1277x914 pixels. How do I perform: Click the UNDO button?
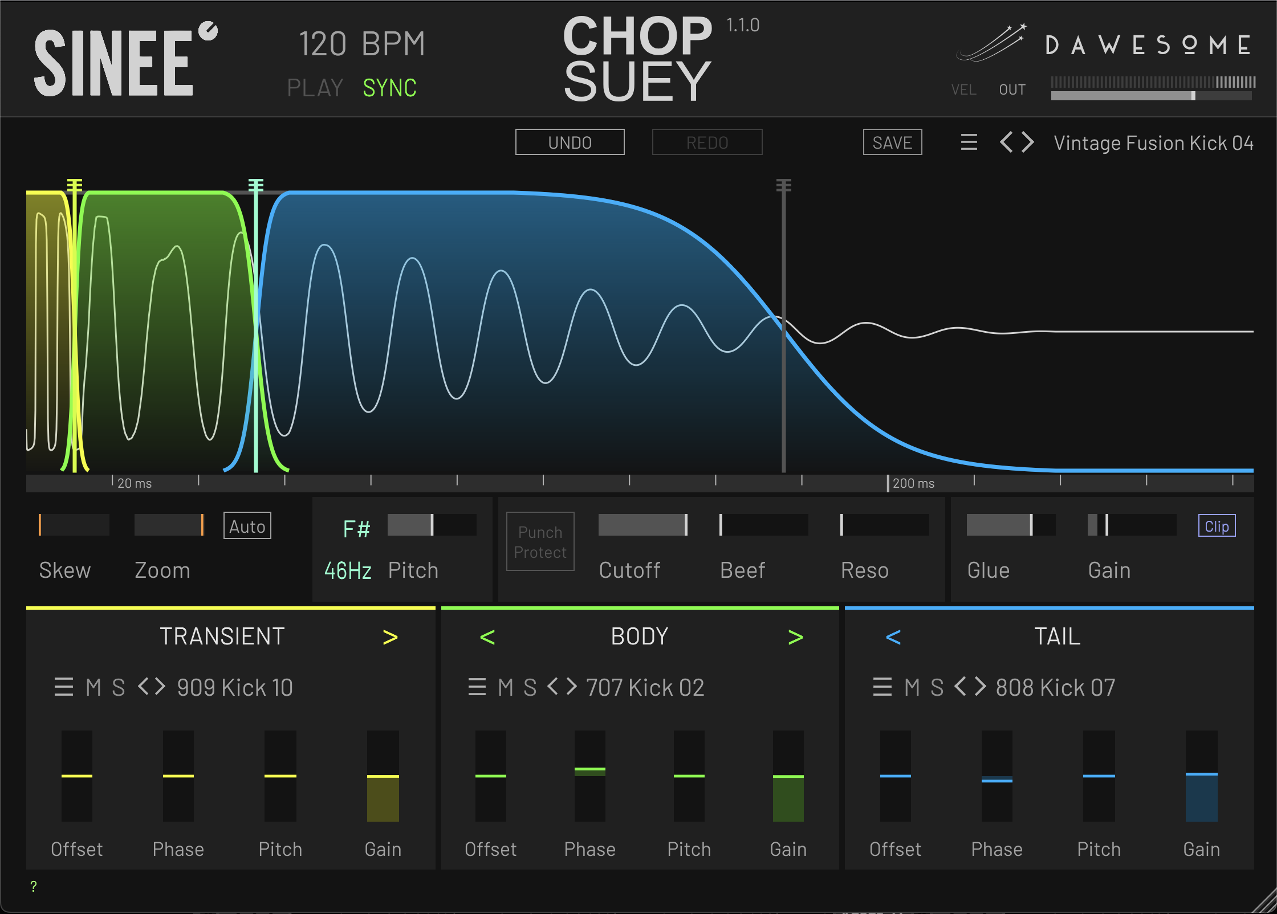[570, 142]
